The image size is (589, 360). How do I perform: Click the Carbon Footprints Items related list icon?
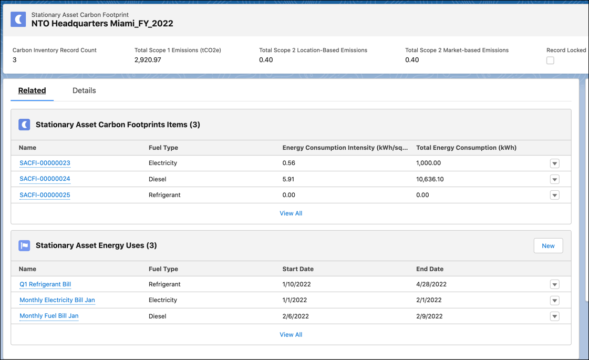[x=24, y=124]
